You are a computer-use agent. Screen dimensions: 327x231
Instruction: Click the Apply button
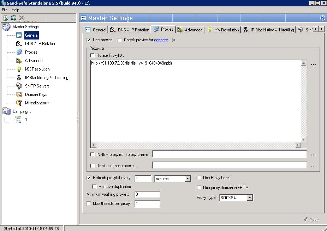pos(311,219)
